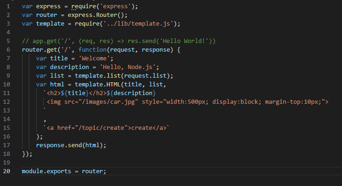Viewport: 342px width, 186px height.
Task: Select line number 10 in the gutter
Action: [6, 84]
